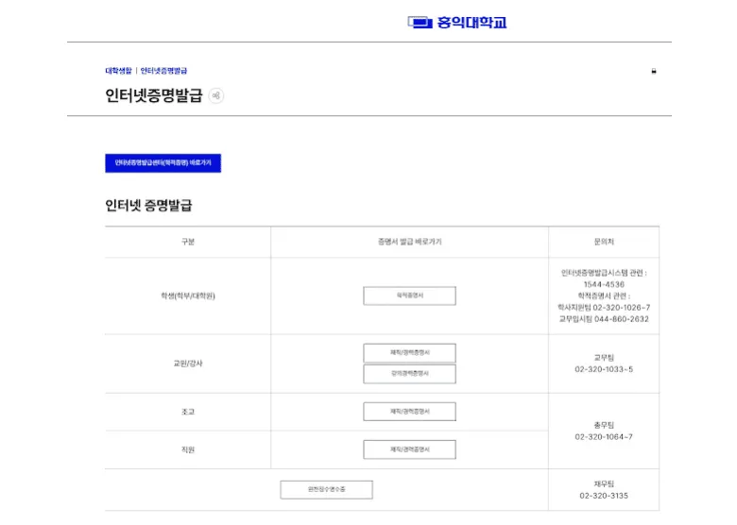Click the 인터넷 증명발급 section heading

[x=148, y=206]
